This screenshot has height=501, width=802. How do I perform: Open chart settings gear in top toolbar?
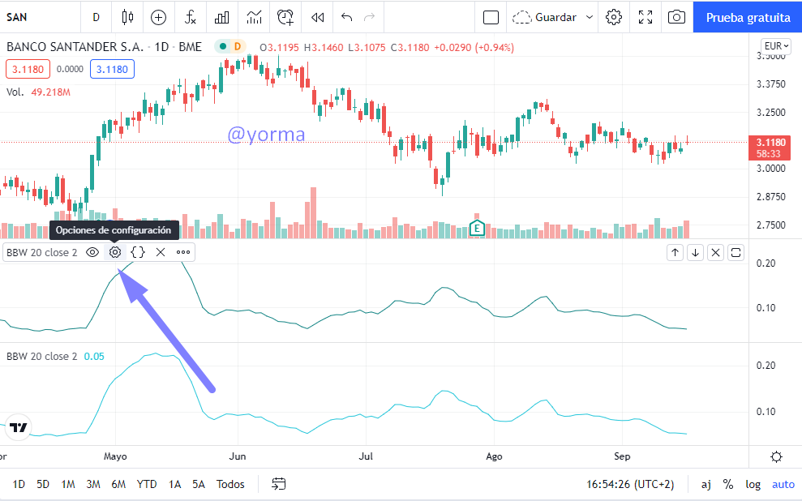[x=614, y=17]
